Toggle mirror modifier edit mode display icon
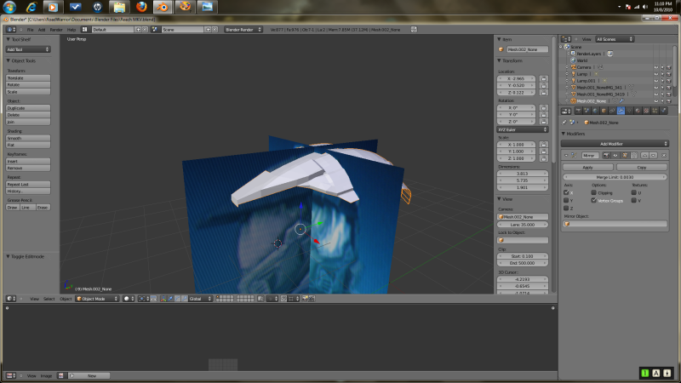This screenshot has width=681, height=383. point(625,156)
